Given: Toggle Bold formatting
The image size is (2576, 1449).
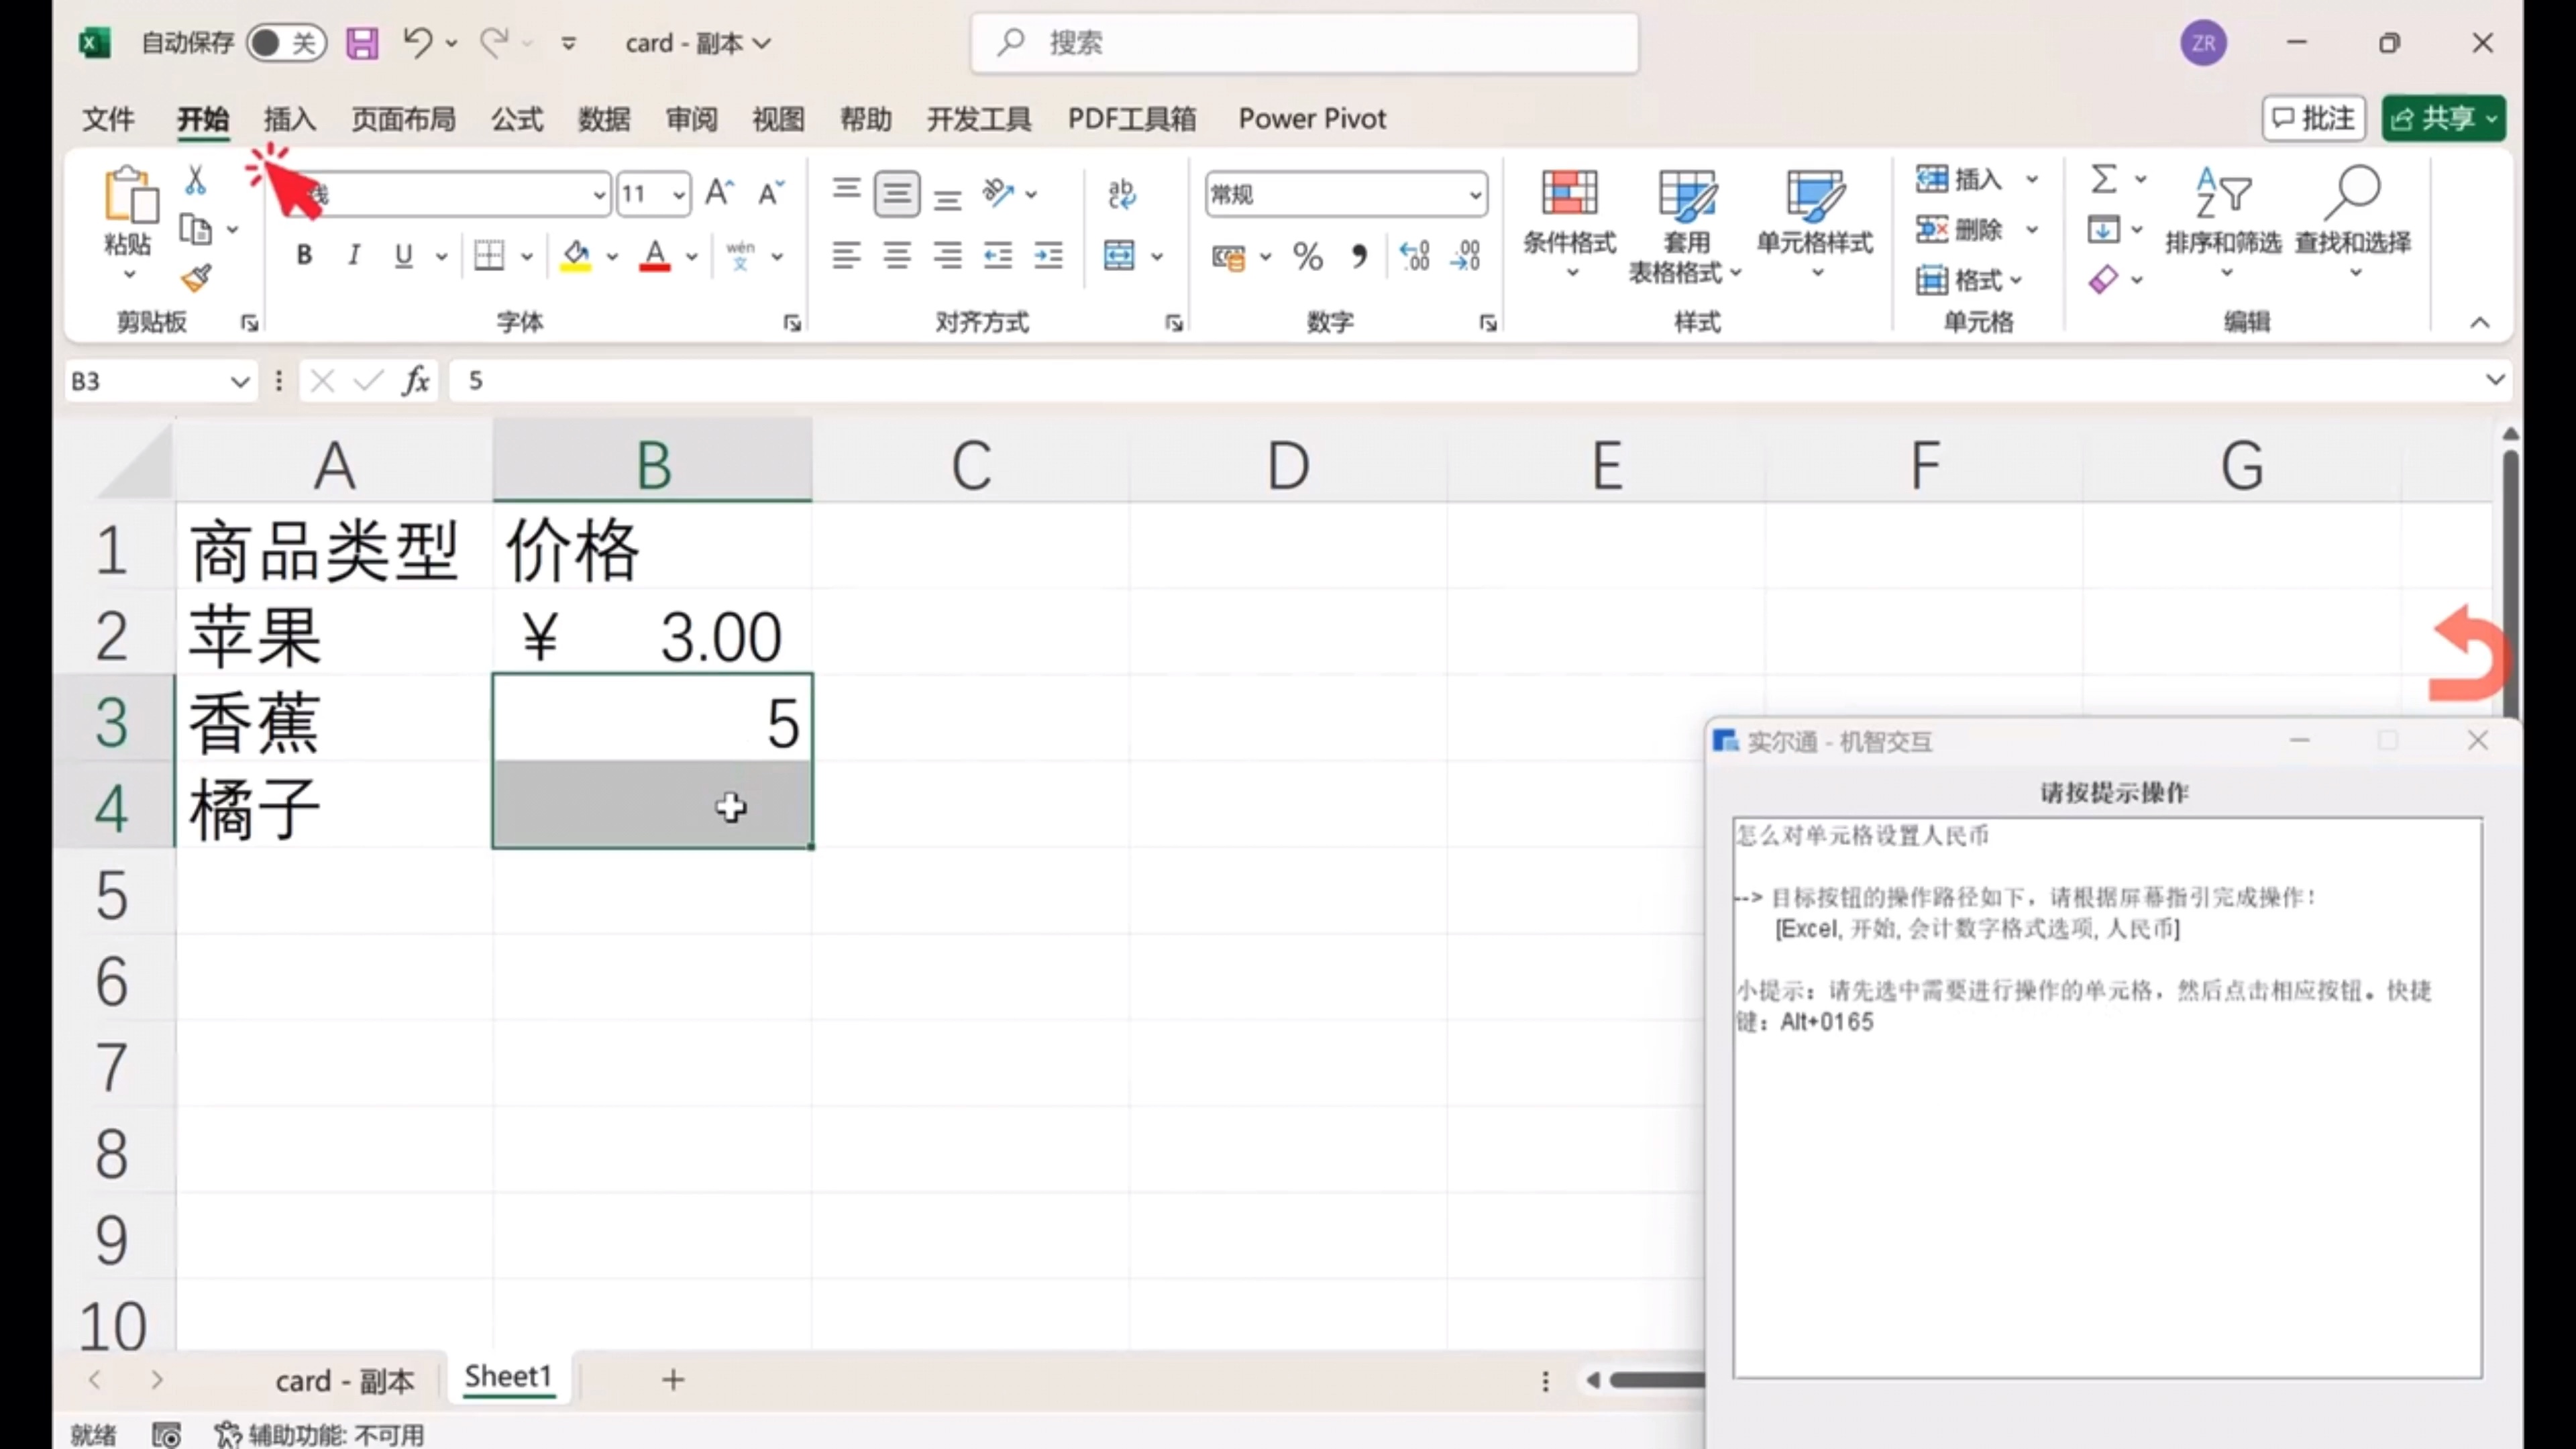Looking at the screenshot, I should pos(304,256).
